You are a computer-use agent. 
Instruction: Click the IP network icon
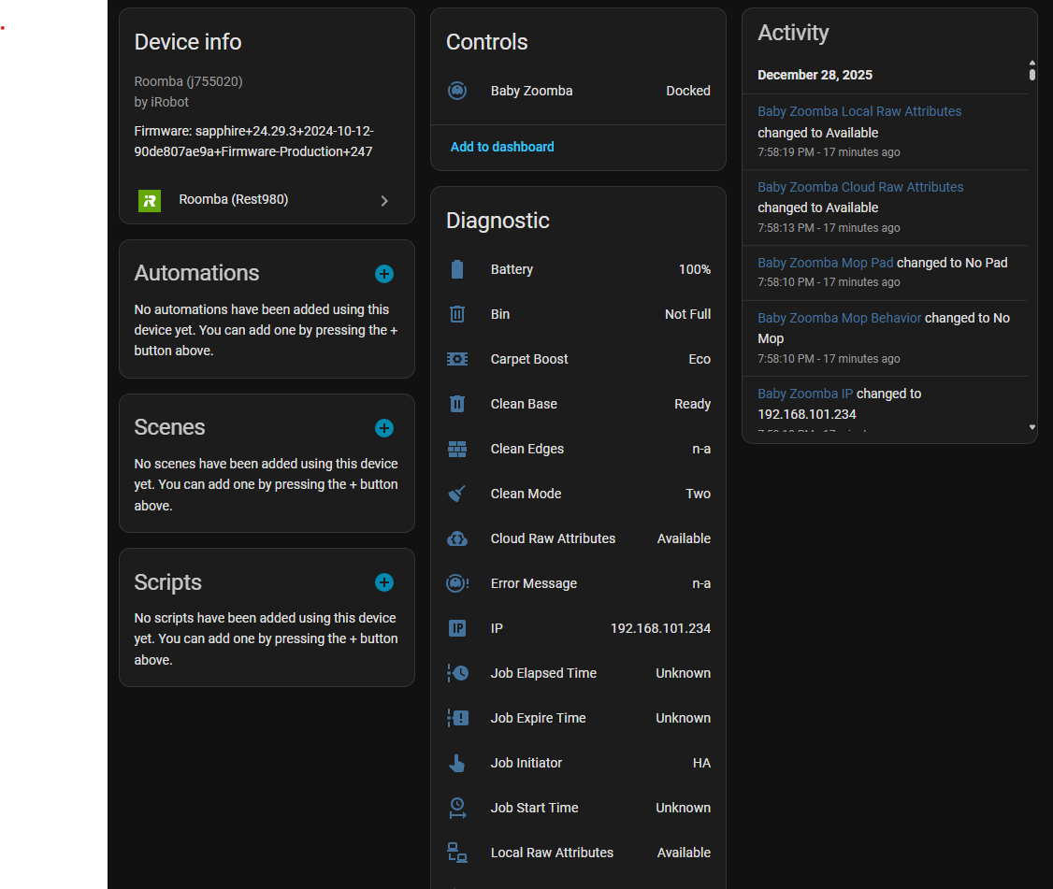tap(457, 628)
